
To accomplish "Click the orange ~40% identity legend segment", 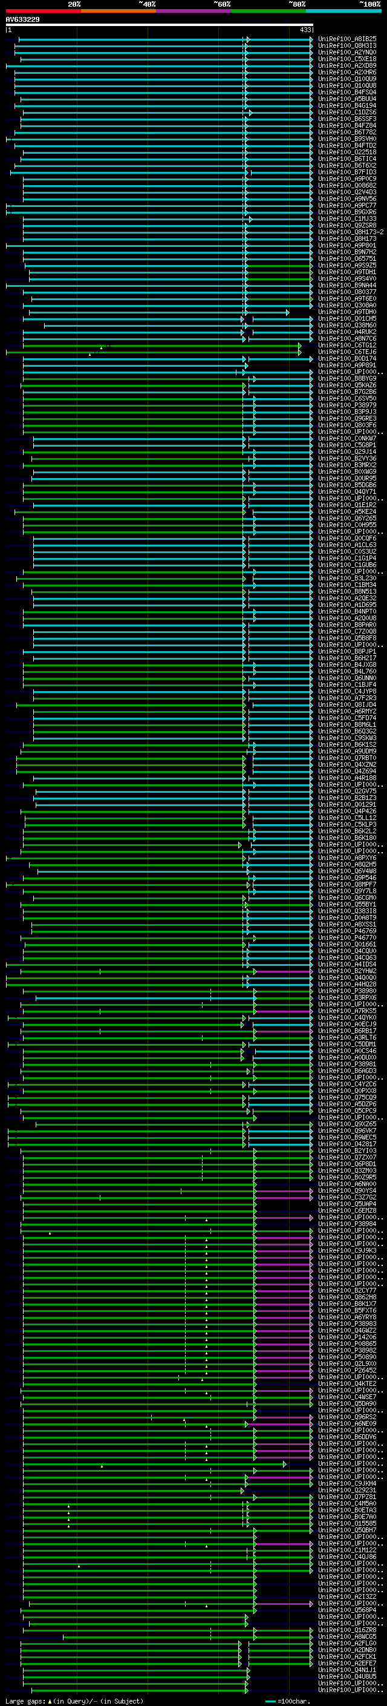I will [x=119, y=11].
